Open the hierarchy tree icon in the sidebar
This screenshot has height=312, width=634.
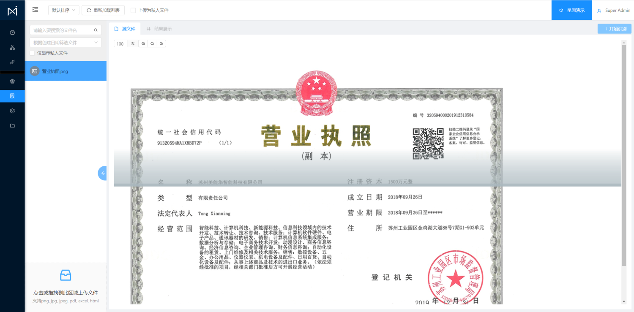(12, 47)
